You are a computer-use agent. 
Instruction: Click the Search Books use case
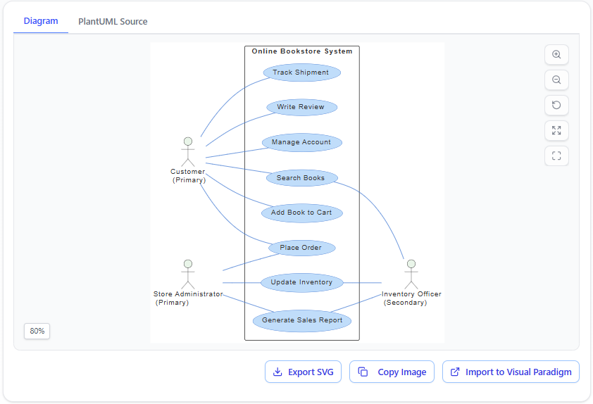[301, 178]
